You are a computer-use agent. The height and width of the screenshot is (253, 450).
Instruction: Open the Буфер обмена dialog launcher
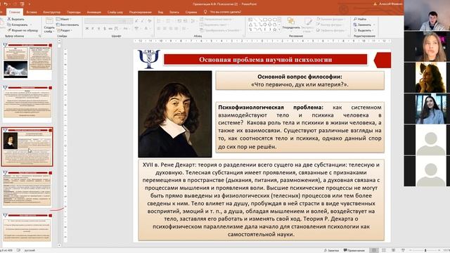pos(39,36)
